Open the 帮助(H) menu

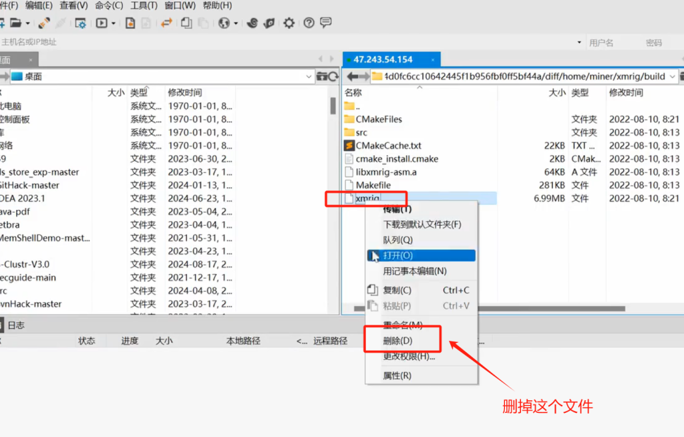pyautogui.click(x=217, y=5)
